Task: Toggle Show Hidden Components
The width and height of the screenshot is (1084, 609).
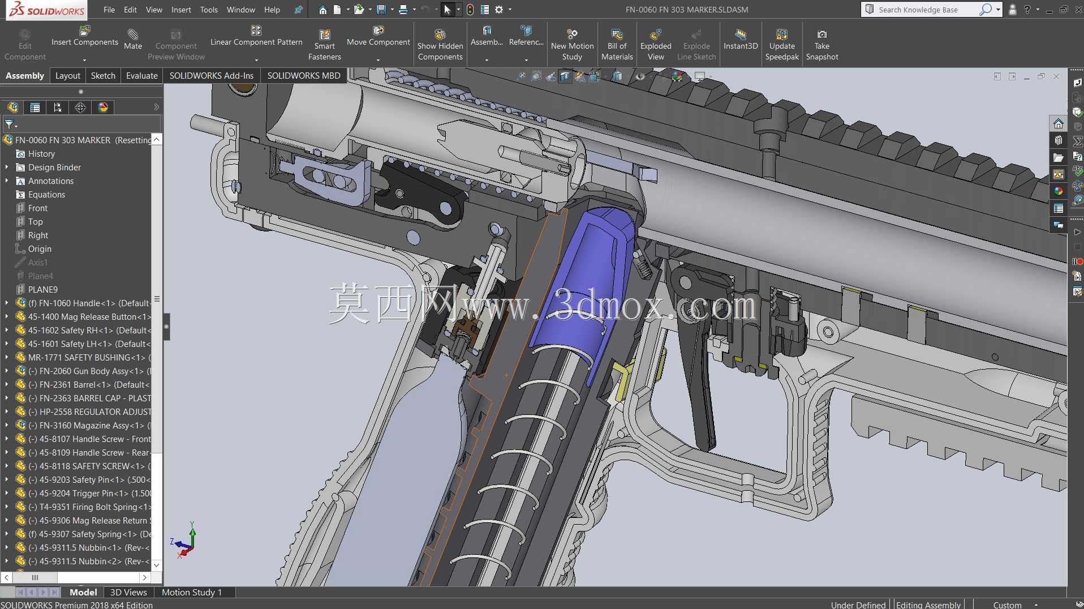Action: 440,44
